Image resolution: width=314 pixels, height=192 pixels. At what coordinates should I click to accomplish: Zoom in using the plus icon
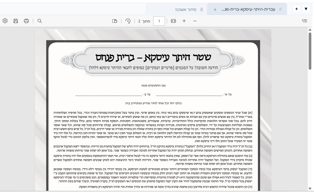(184, 21)
